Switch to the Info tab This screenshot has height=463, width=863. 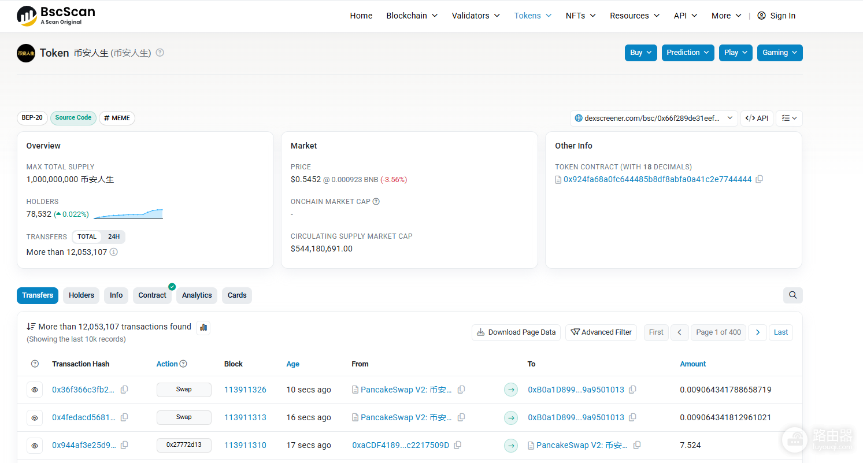[116, 295]
